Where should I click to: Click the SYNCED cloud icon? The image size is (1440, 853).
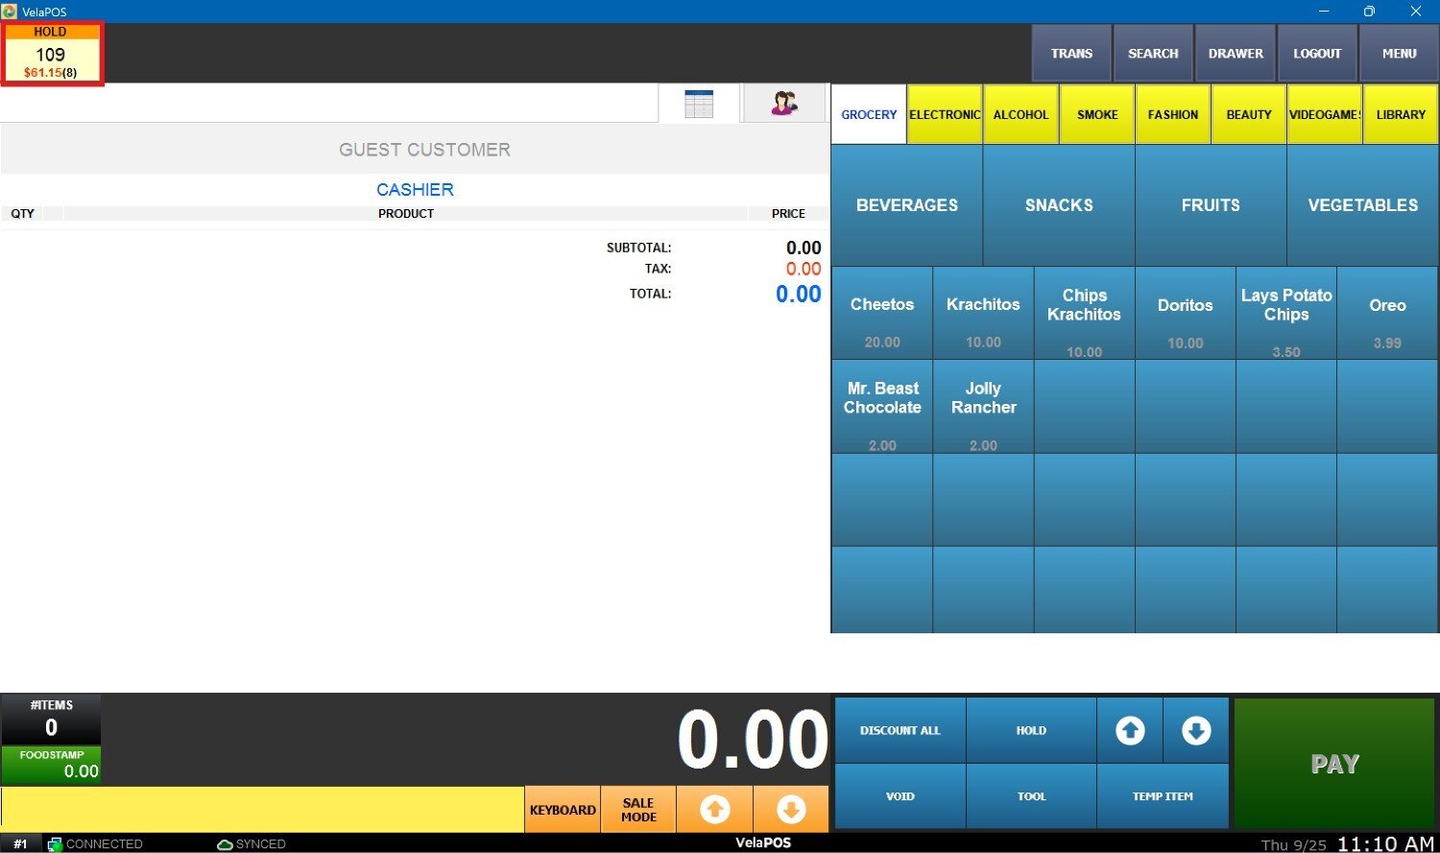(x=225, y=844)
